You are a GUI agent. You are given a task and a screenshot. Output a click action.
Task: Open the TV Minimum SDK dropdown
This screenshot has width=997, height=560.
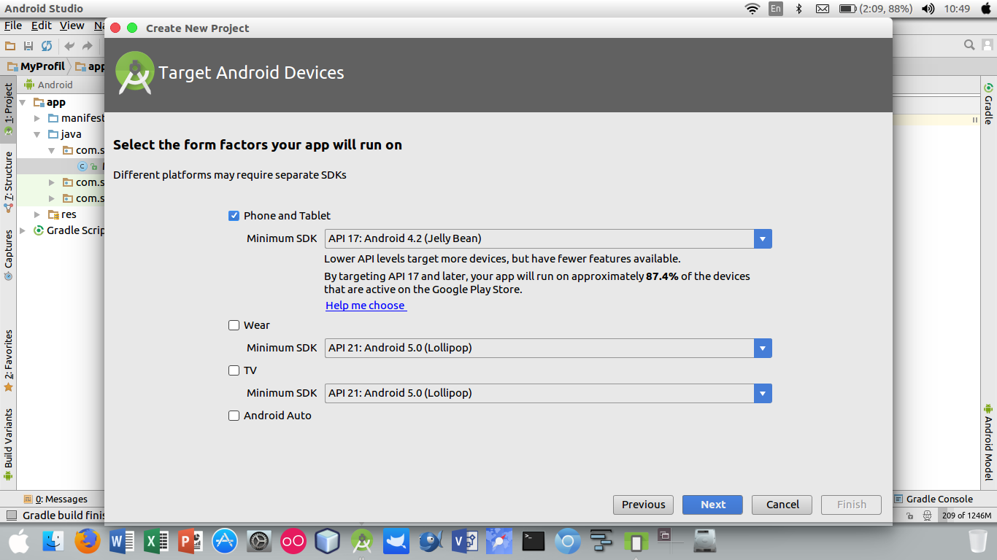point(762,393)
